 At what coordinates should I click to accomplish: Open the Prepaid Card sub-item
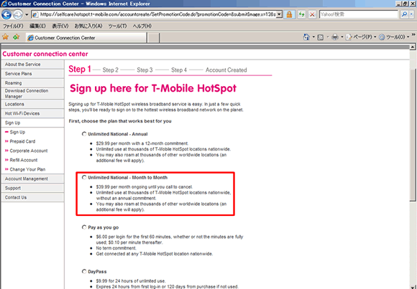22,141
